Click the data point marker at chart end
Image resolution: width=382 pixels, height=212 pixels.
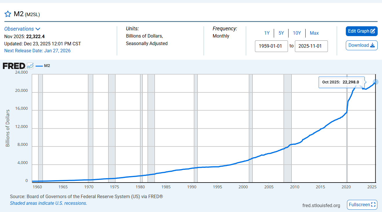pyautogui.click(x=375, y=82)
